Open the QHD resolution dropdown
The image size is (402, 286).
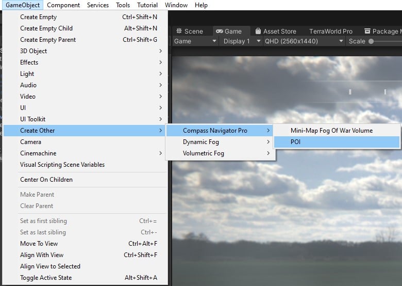304,41
